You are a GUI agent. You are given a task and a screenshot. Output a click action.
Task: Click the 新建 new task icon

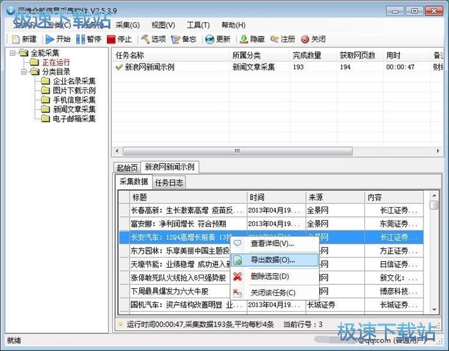click(x=15, y=39)
